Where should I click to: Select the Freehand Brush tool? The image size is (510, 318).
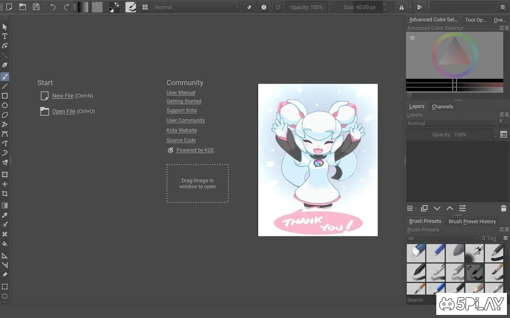pos(5,76)
